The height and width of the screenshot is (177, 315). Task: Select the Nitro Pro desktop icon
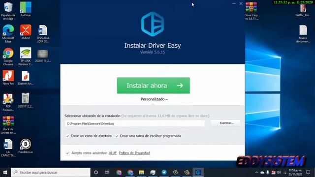[x=8, y=78]
